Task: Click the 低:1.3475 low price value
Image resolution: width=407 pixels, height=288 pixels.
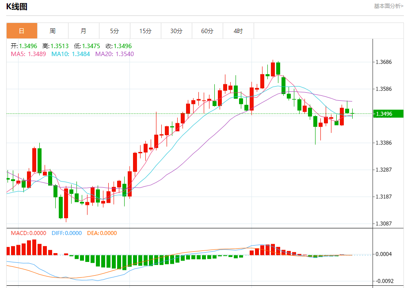Action: [x=87, y=46]
